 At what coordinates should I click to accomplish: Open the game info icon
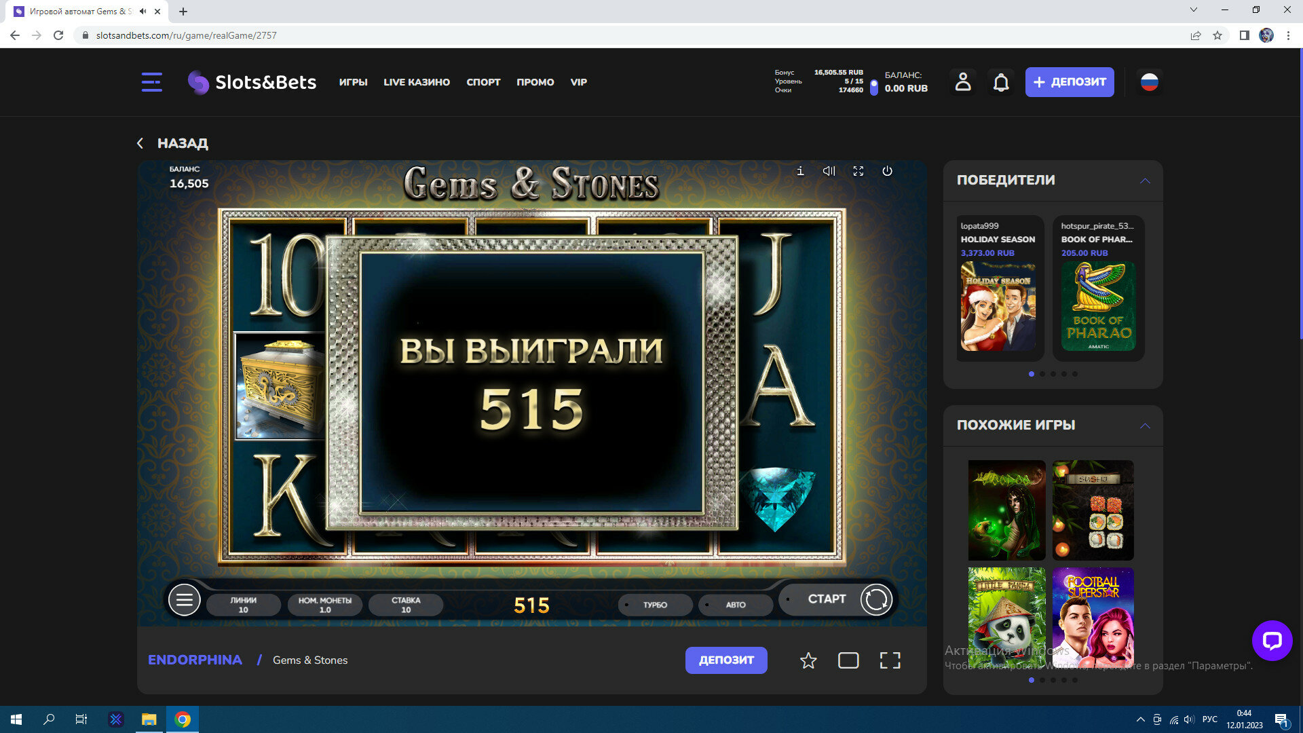(x=800, y=171)
